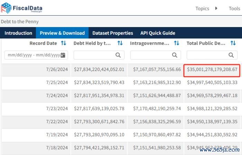This screenshot has width=242, height=155.
Task: Open the Topics navigation menu
Action: pyautogui.click(x=202, y=9)
